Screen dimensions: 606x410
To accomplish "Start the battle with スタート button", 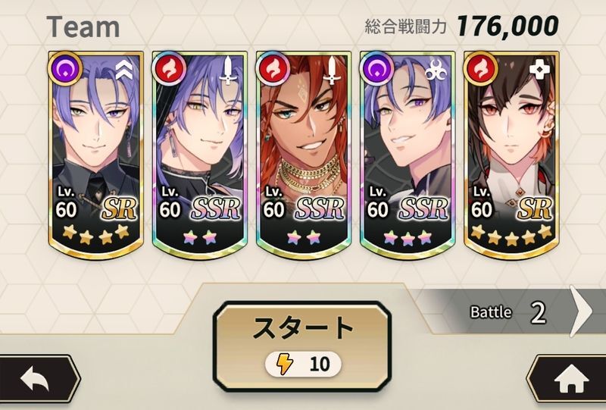I will click(302, 346).
